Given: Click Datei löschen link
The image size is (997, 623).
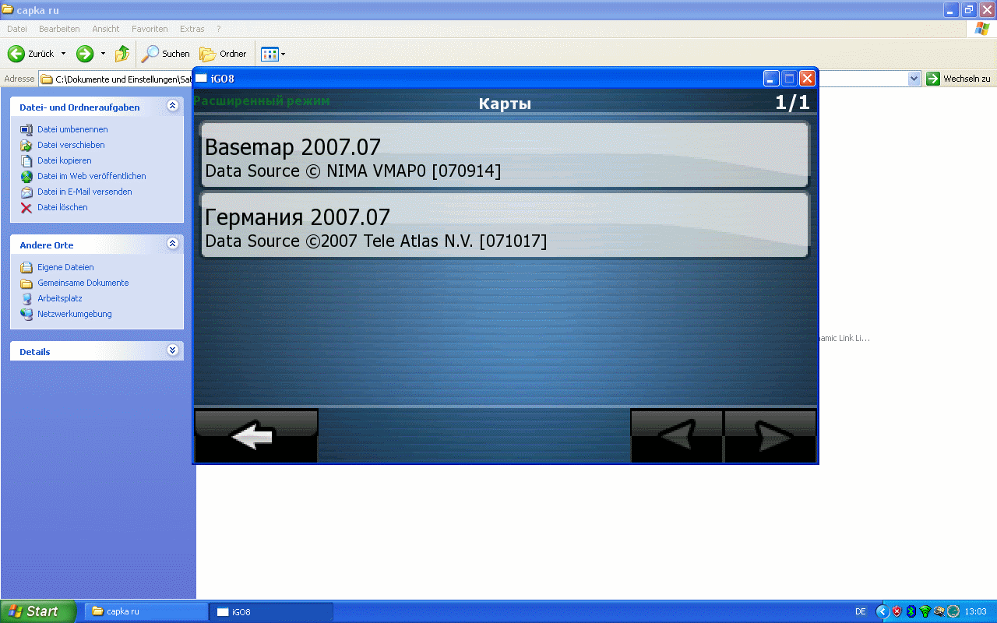Looking at the screenshot, I should (x=62, y=207).
